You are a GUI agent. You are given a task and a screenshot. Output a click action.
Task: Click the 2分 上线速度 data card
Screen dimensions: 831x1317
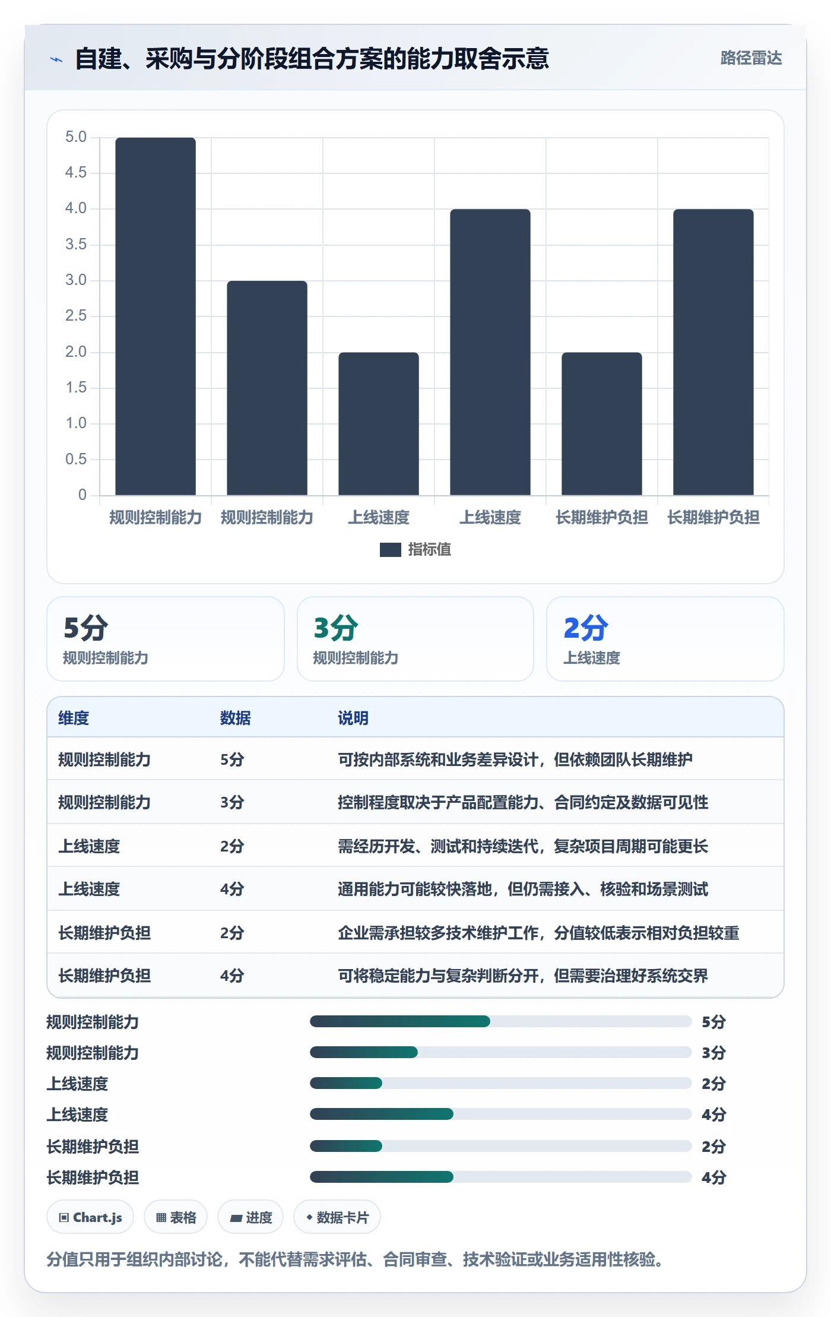[665, 639]
